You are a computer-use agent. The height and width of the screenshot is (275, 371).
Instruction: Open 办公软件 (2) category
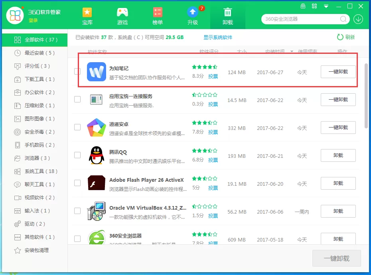coord(35,92)
